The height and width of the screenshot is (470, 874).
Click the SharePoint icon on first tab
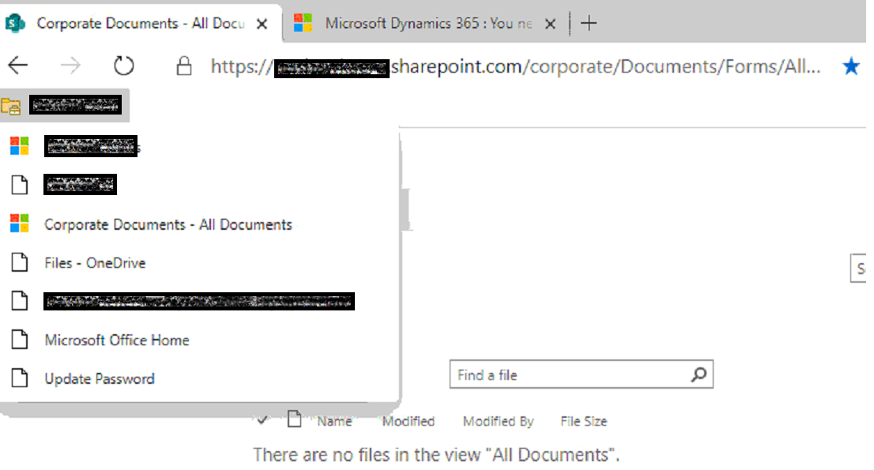click(15, 24)
